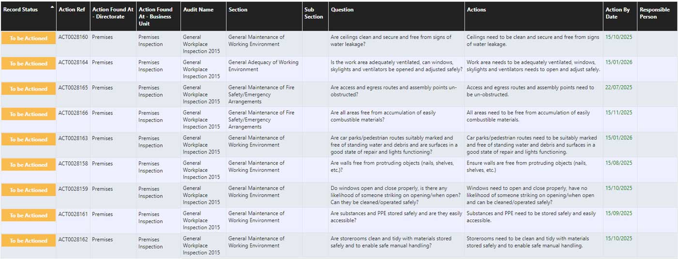Sort by the Action Ref column header
The height and width of the screenshot is (259, 678).
tap(71, 10)
